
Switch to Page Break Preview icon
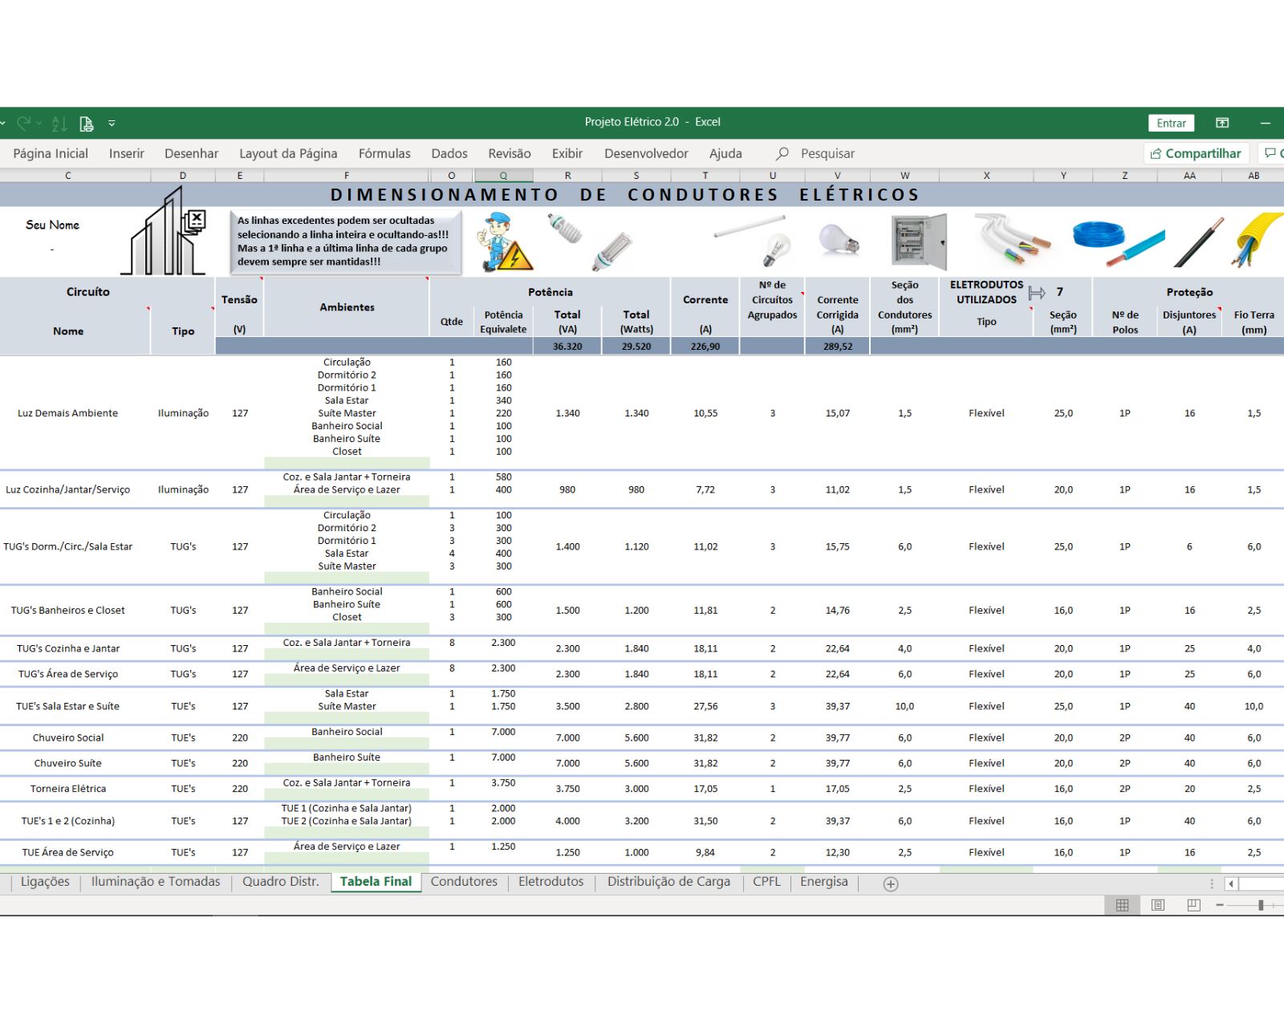[x=1193, y=905]
